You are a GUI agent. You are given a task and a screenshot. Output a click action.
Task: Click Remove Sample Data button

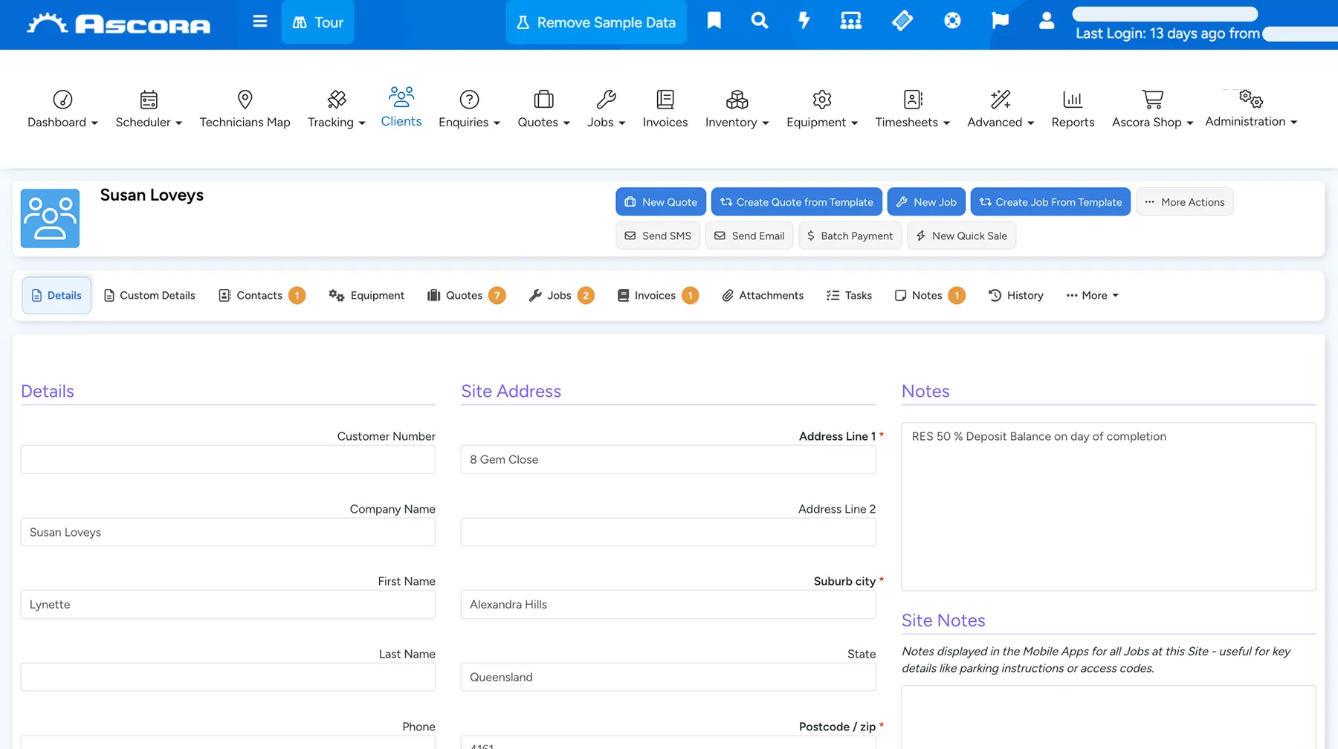pyautogui.click(x=596, y=22)
